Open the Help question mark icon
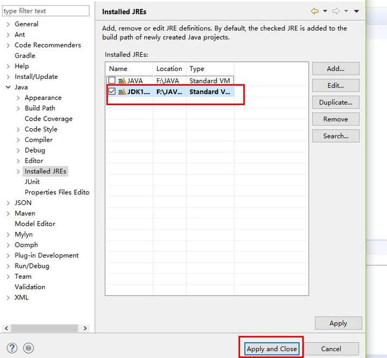This screenshot has height=358, width=387. point(12,348)
